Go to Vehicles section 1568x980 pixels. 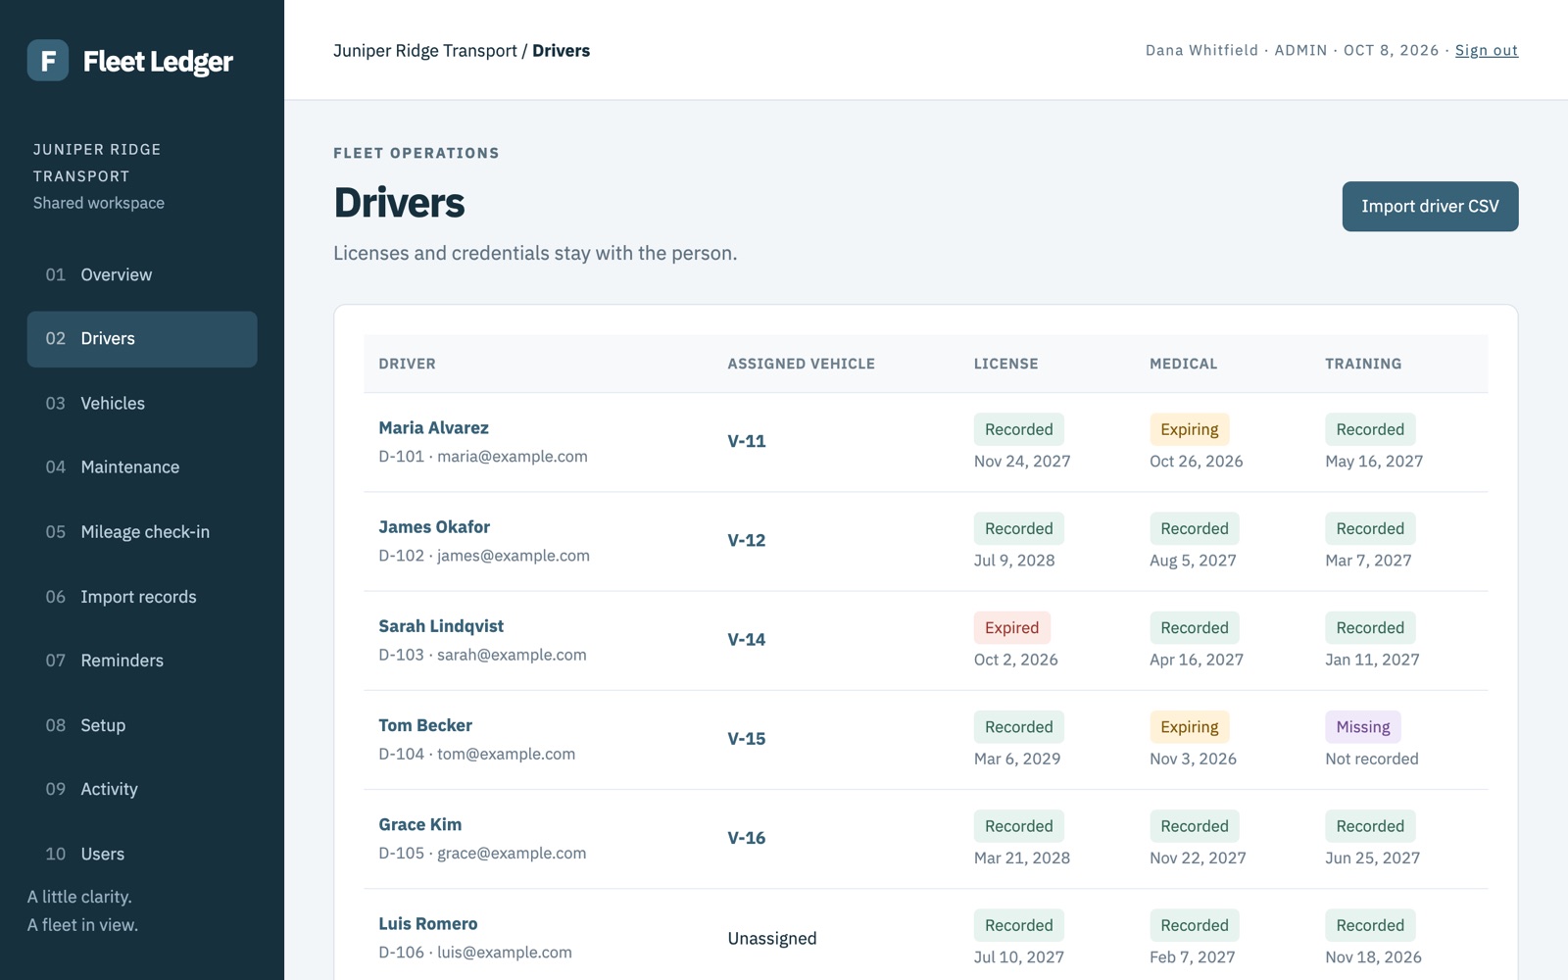click(x=142, y=404)
